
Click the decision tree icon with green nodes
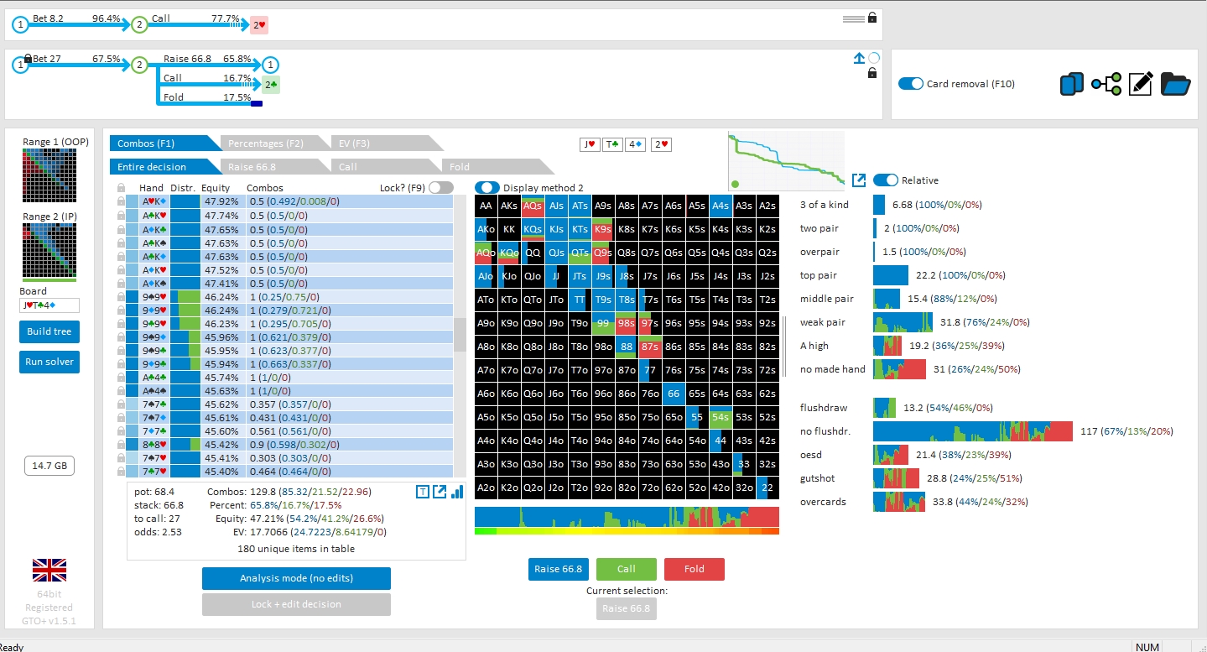click(x=1106, y=84)
